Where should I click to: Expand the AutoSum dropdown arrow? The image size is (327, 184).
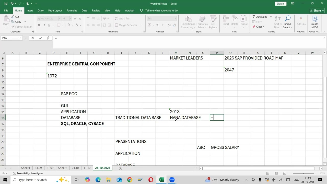[271, 17]
